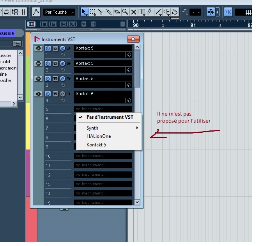Click global Write automation W button

tap(73, 24)
